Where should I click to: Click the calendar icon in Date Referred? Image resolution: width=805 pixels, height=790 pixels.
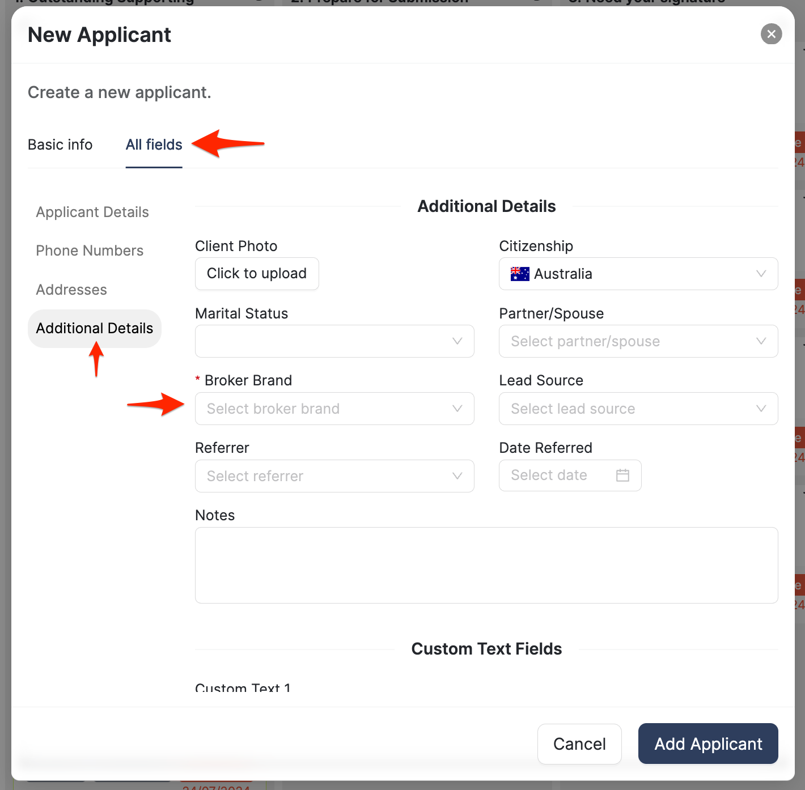pyautogui.click(x=622, y=475)
